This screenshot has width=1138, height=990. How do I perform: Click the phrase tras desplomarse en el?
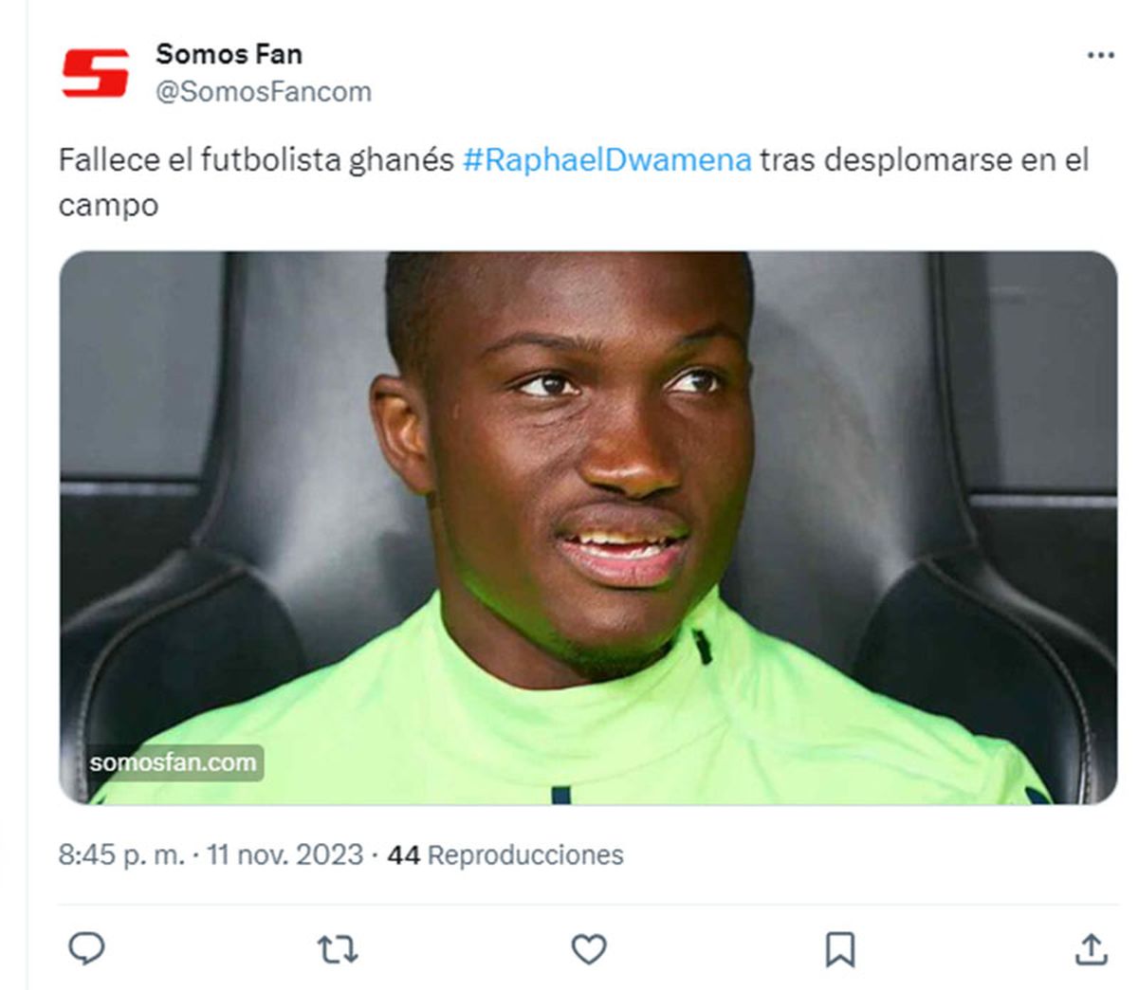tap(924, 159)
